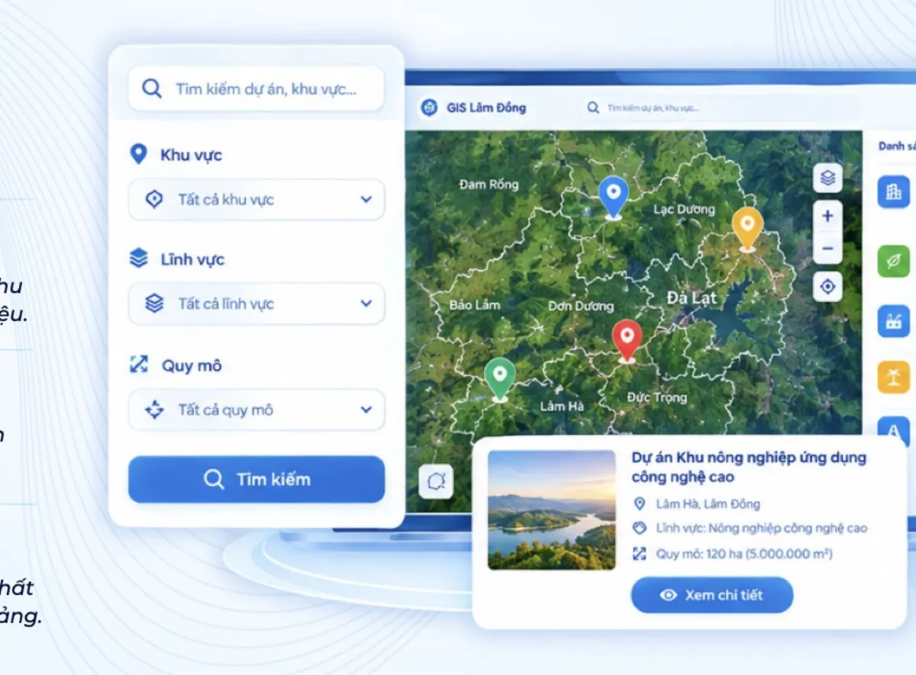Click the locate me target button

point(827,287)
